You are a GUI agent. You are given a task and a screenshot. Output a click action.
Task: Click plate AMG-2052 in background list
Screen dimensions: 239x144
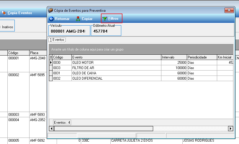(x=38, y=120)
